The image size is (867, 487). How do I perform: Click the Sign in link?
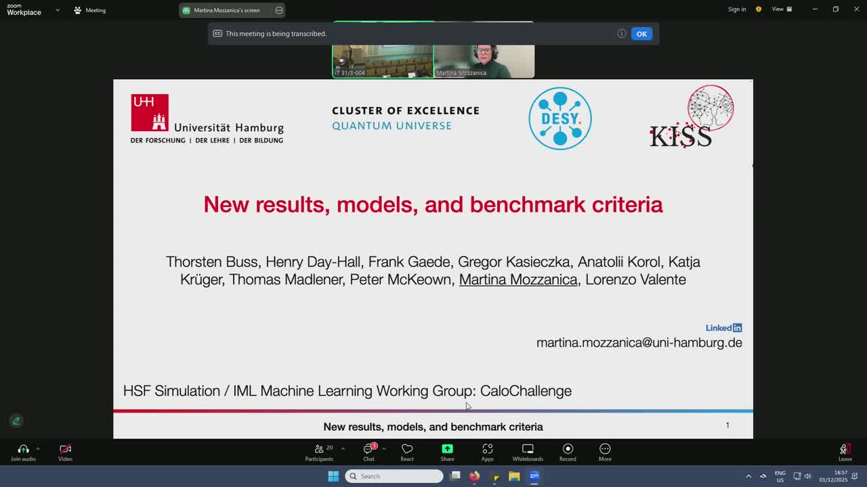737,9
